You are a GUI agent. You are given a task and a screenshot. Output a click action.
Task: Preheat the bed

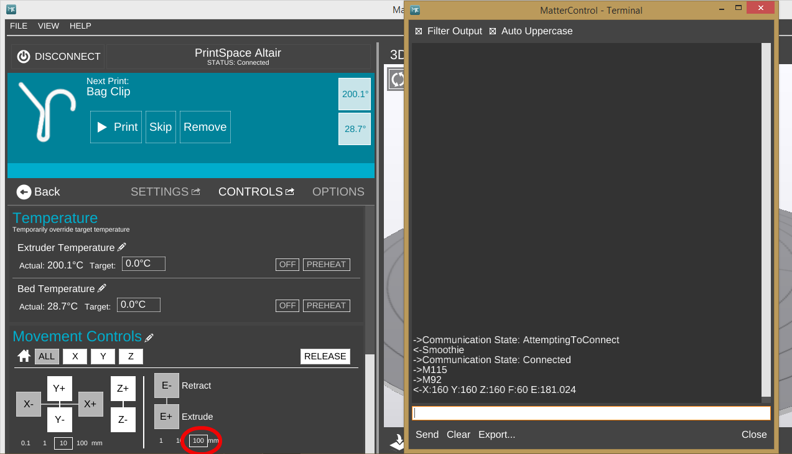coord(327,306)
